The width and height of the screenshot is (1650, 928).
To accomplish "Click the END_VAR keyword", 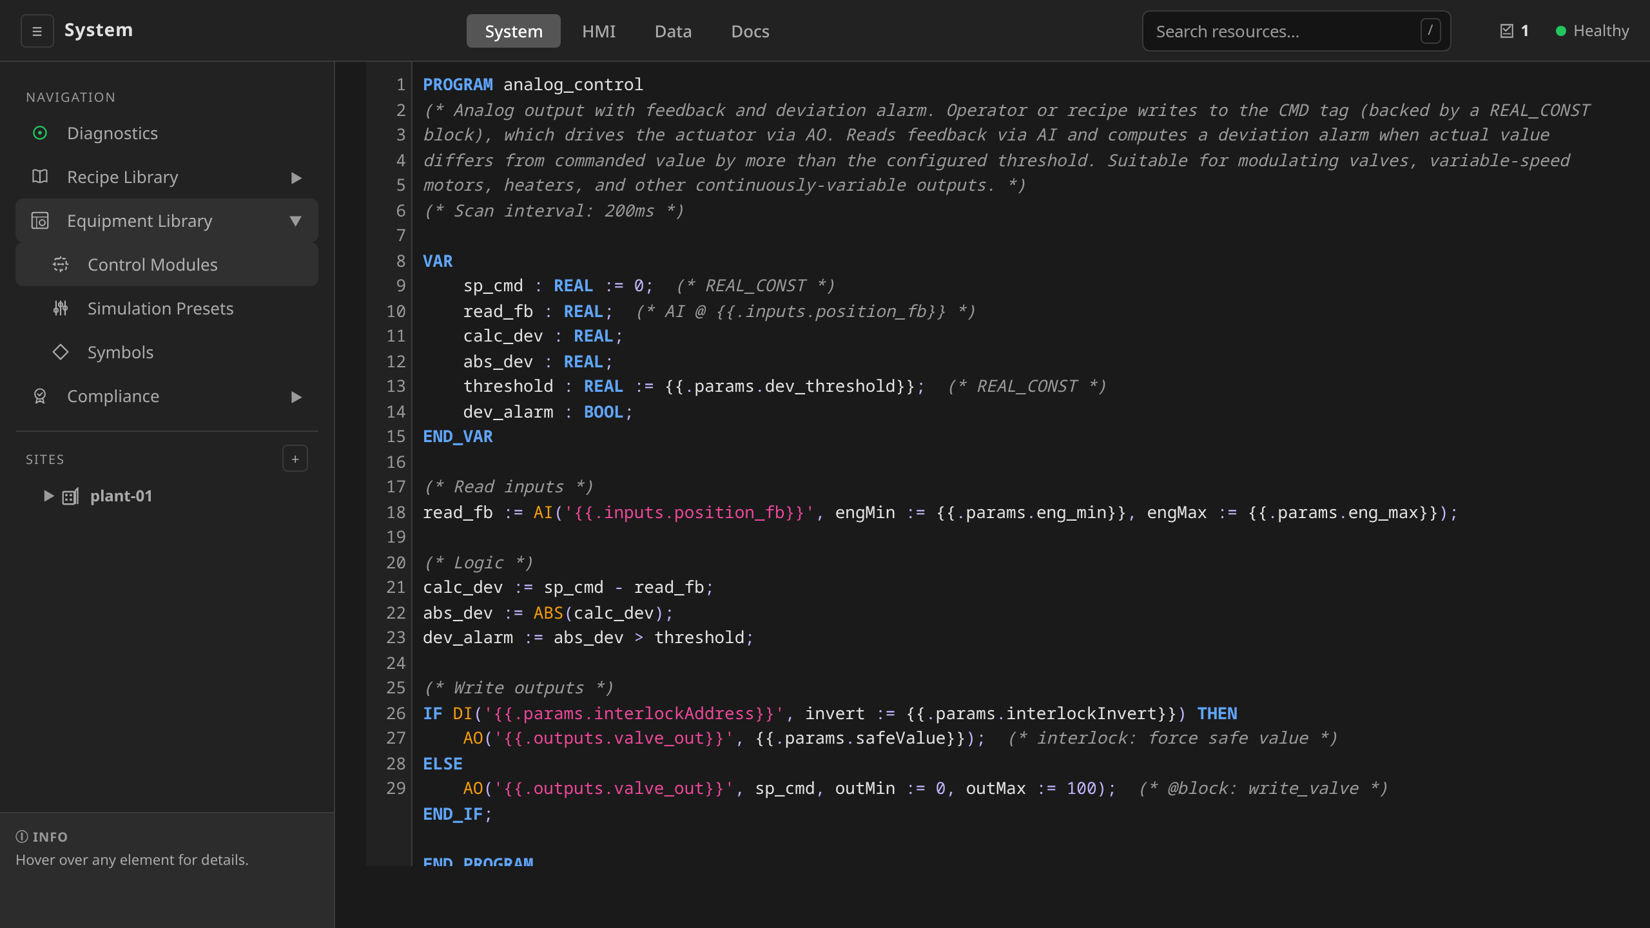I will click(458, 436).
